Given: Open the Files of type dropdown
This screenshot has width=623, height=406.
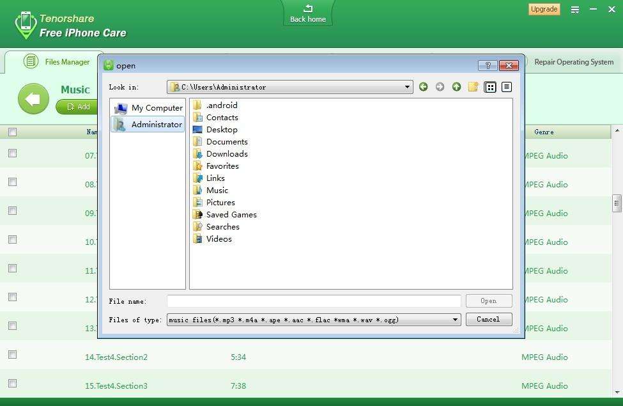Looking at the screenshot, I should click(455, 320).
